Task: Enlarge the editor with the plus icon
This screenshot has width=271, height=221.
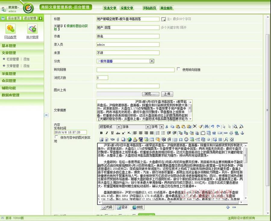Action: [228, 207]
